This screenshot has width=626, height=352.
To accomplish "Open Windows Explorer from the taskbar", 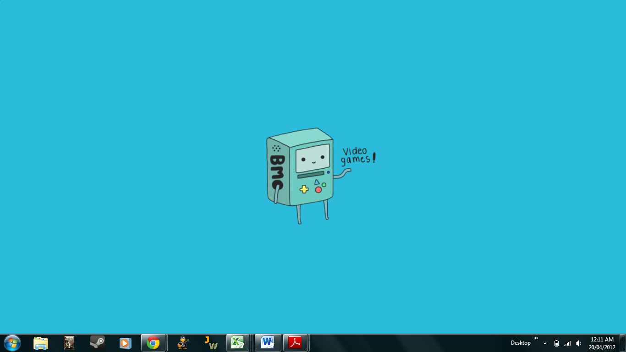I will [x=41, y=343].
